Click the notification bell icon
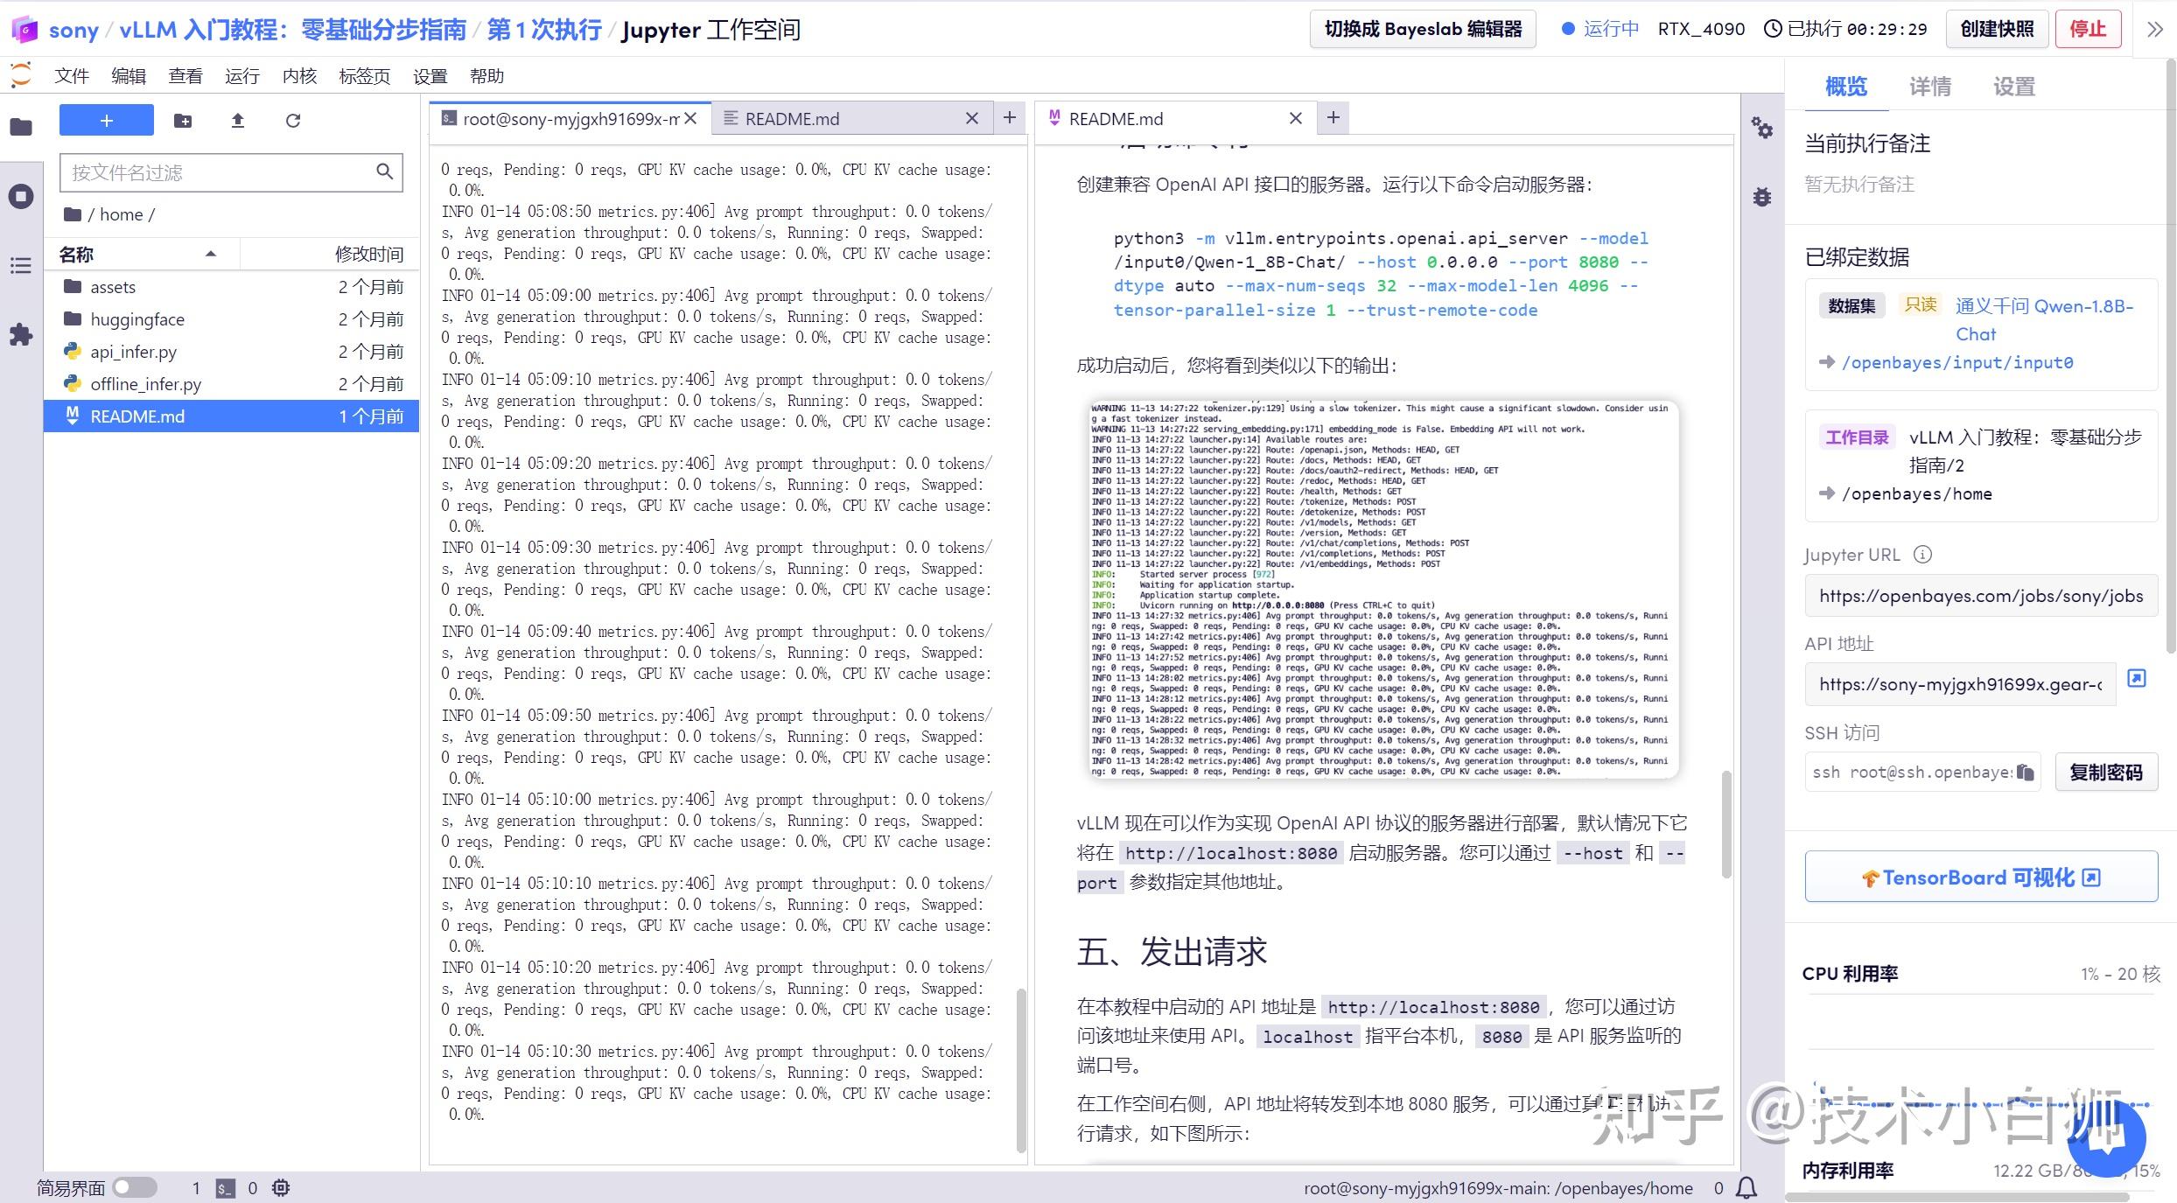The image size is (2177, 1203). [1746, 1187]
